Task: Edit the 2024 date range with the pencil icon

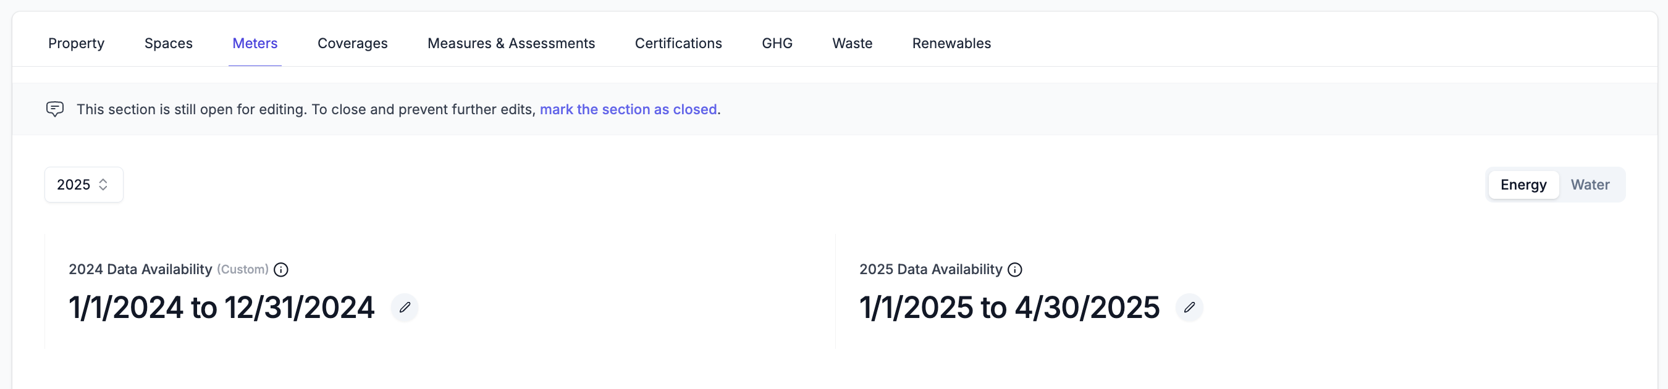Action: (404, 307)
